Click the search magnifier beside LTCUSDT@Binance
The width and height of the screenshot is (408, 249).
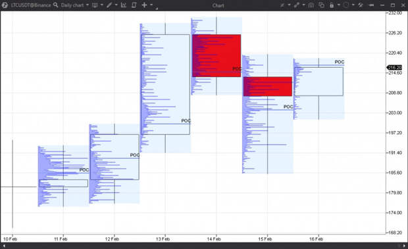point(55,5)
